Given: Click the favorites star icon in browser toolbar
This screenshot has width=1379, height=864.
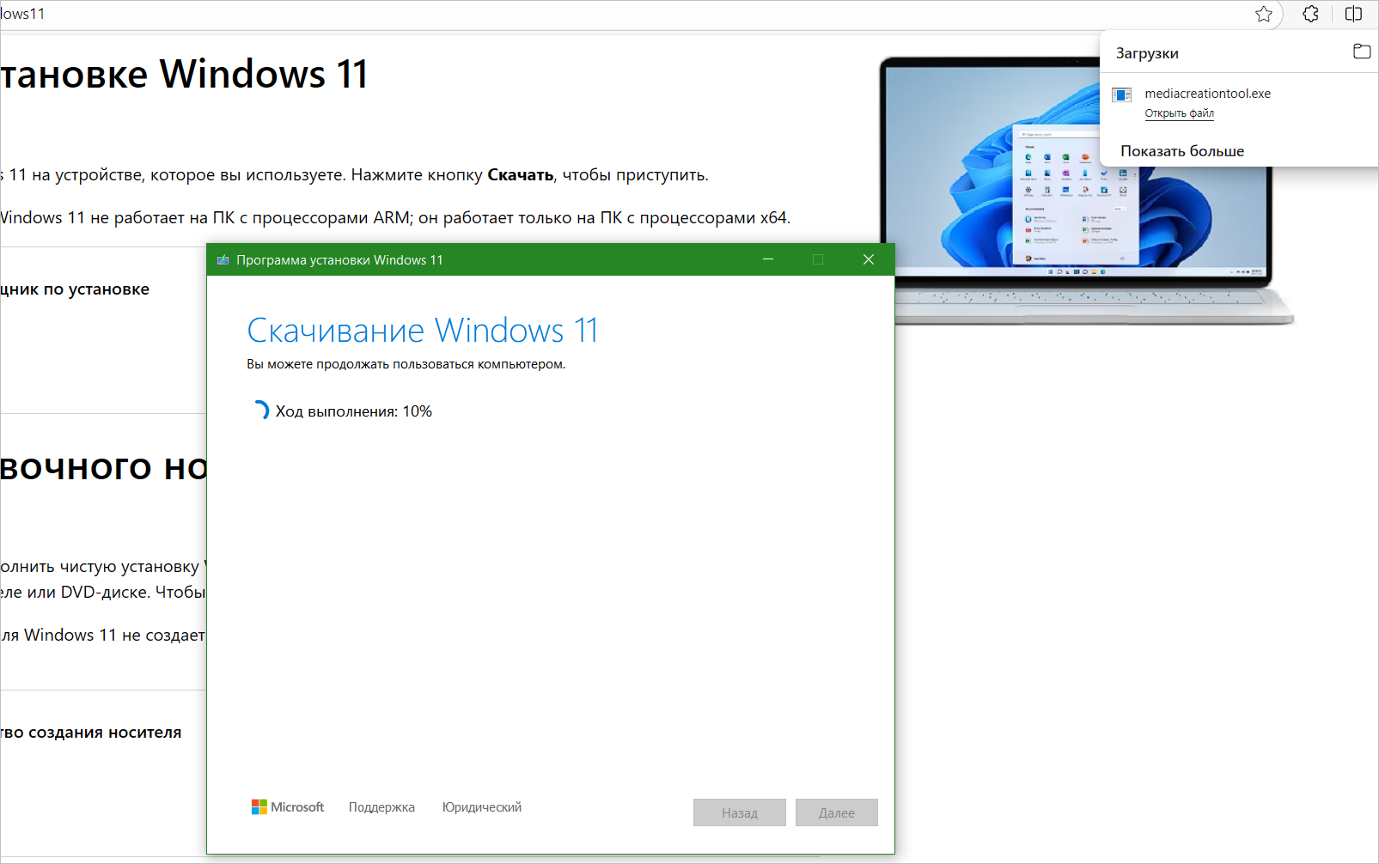Looking at the screenshot, I should [1264, 14].
